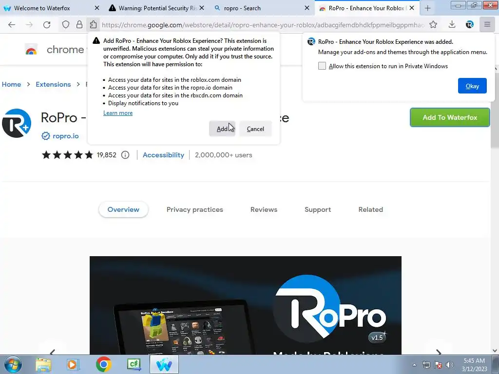The height and width of the screenshot is (374, 499).
Task: Bookmark this page with the star icon
Action: [433, 24]
